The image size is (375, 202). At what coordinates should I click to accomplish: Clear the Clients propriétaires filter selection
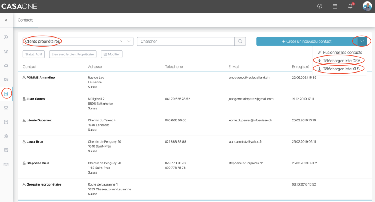click(x=122, y=42)
